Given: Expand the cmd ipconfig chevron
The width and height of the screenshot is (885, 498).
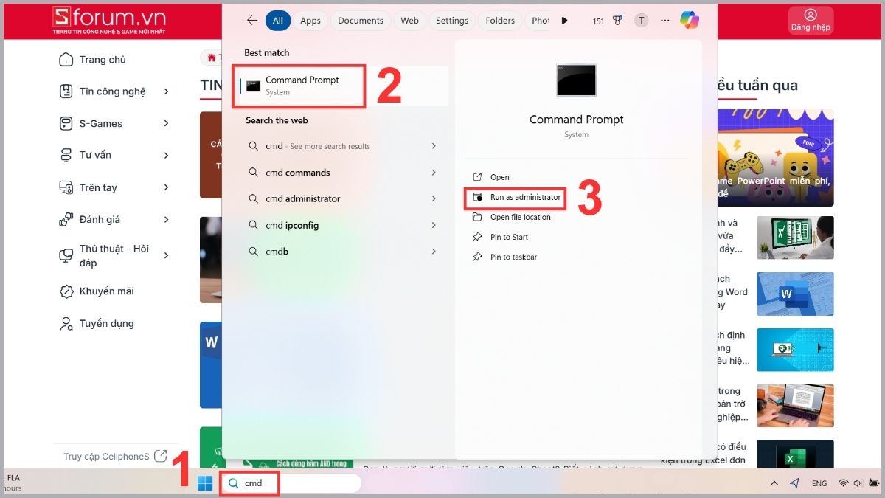Looking at the screenshot, I should [434, 226].
